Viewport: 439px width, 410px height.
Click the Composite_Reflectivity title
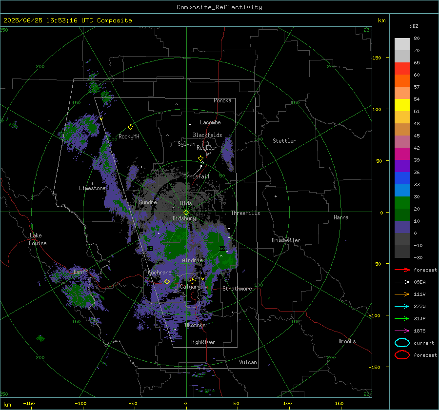219,7
